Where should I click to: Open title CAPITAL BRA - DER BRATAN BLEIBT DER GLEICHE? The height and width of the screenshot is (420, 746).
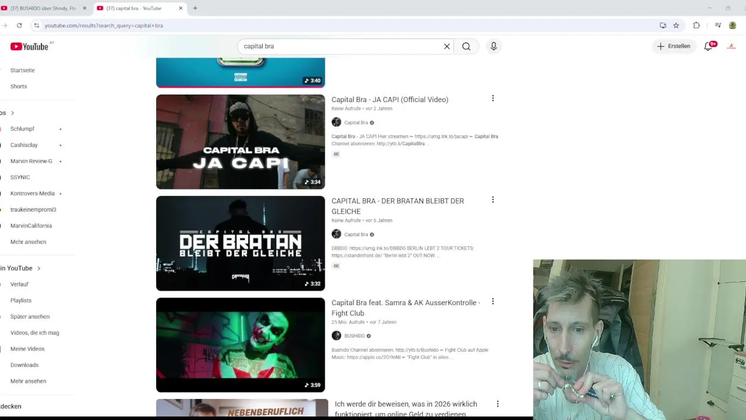(397, 206)
